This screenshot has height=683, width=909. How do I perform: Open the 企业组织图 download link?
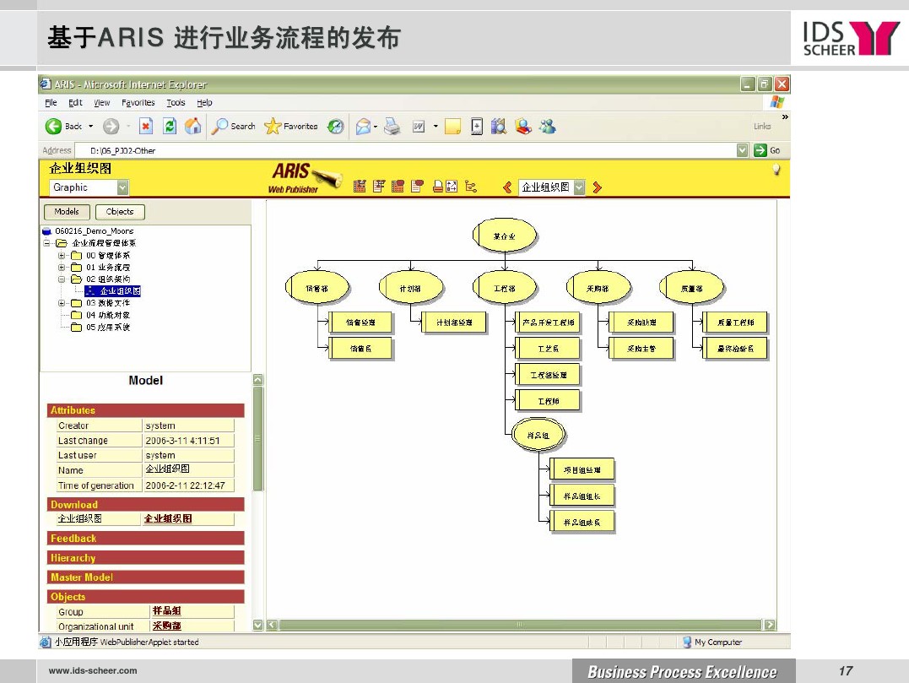[x=168, y=518]
